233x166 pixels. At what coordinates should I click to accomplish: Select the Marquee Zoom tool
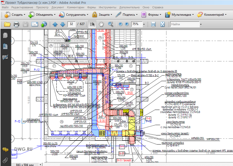click(111, 24)
